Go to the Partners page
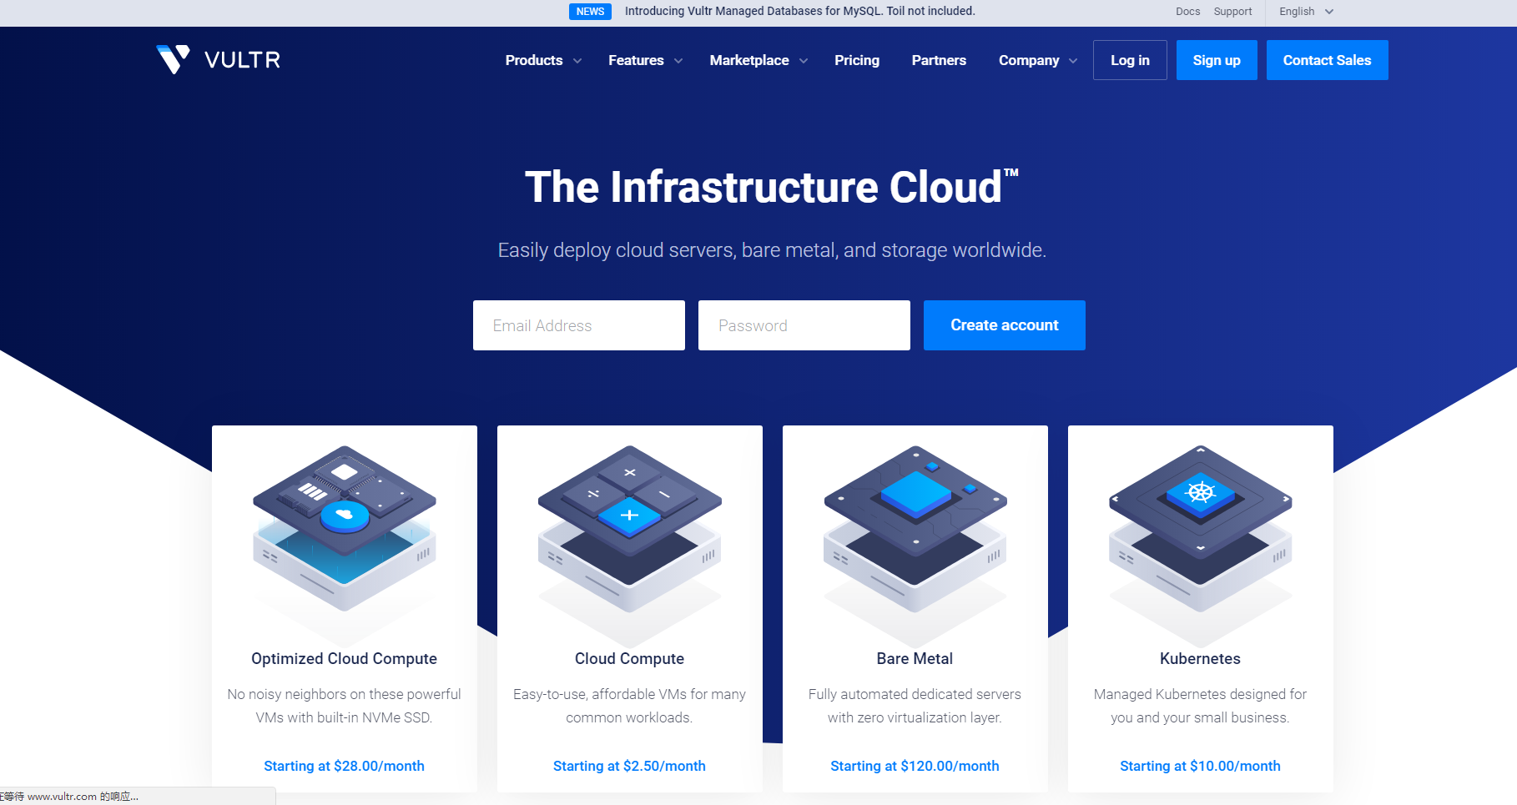 click(x=939, y=60)
